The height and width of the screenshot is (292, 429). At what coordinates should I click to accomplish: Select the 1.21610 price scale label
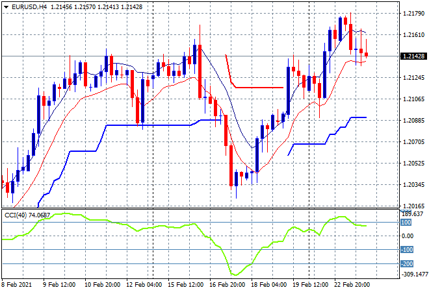click(x=413, y=34)
